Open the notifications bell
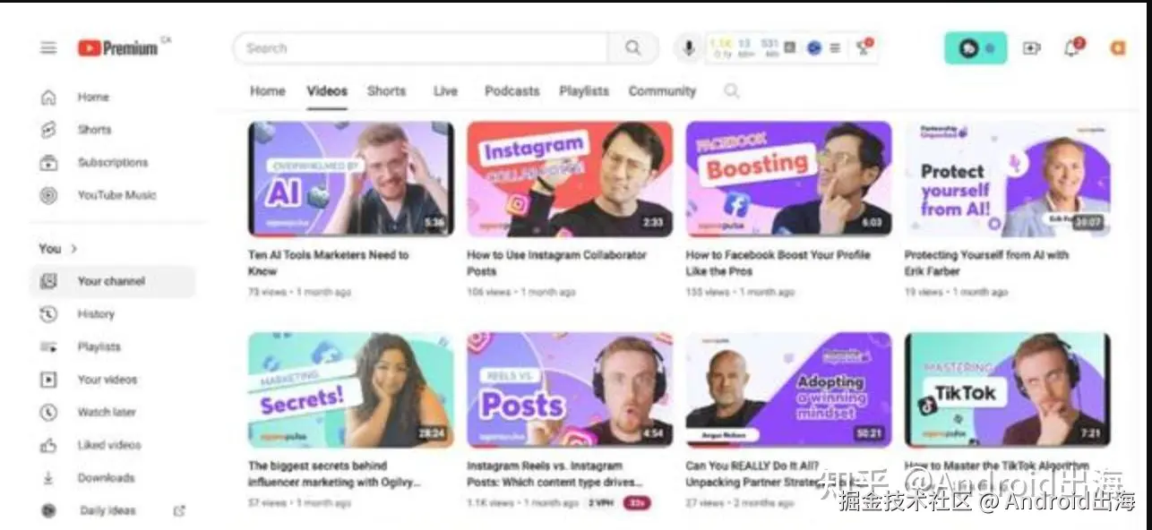Image resolution: width=1152 pixels, height=530 pixels. click(1071, 48)
